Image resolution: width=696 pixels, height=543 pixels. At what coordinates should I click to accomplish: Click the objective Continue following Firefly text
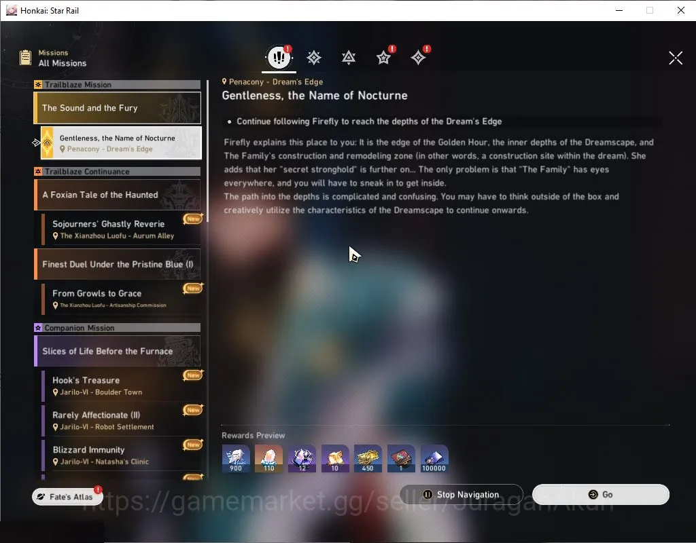pos(369,121)
